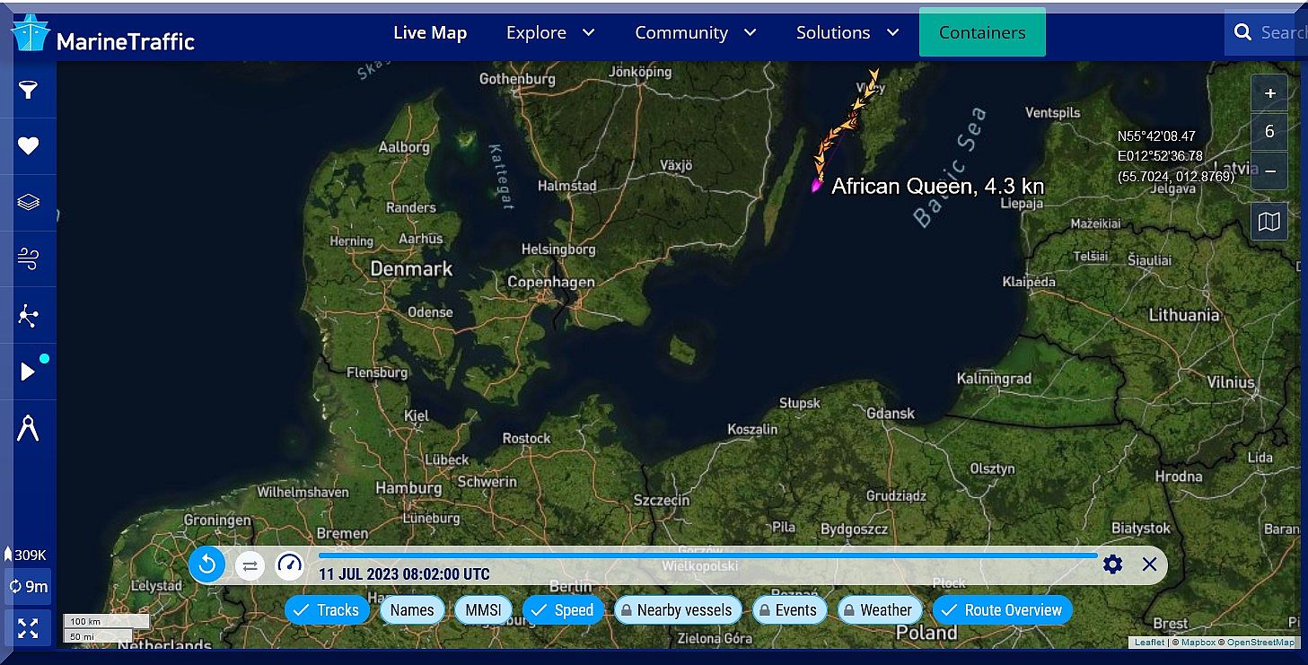Image resolution: width=1308 pixels, height=665 pixels.
Task: Turn off Route Overview toggle
Action: point(1002,610)
